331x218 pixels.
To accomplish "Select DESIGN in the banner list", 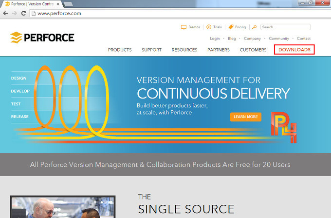I will 19,78.
